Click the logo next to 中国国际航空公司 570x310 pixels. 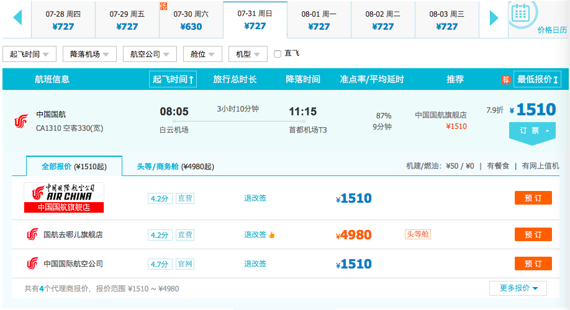[32, 263]
